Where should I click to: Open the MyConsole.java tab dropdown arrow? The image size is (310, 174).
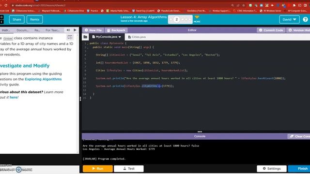(x=120, y=37)
